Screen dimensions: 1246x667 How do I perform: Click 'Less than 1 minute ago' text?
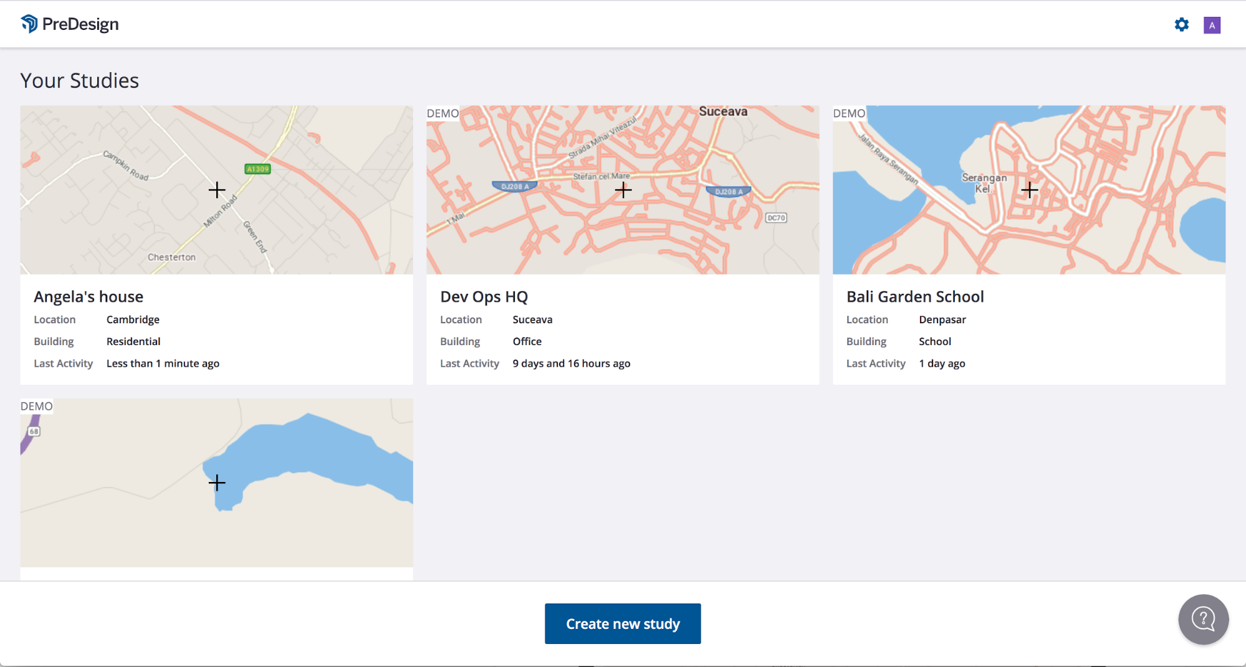click(x=163, y=364)
